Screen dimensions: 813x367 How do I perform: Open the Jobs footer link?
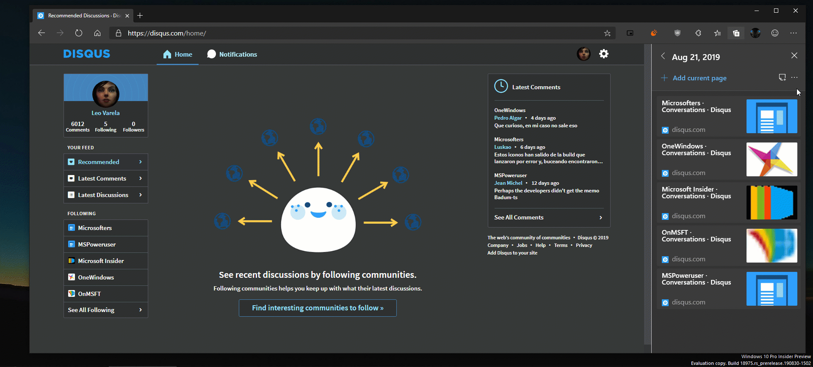point(522,245)
